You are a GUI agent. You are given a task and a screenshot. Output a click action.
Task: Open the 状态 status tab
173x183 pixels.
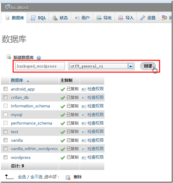(x=60, y=18)
